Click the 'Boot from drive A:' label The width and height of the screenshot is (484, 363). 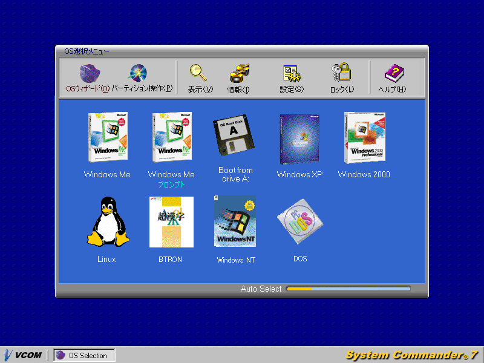(x=235, y=174)
